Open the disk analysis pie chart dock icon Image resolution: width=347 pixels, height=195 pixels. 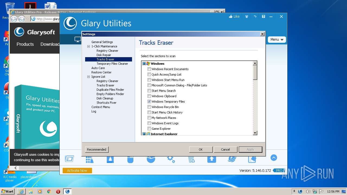(x=151, y=159)
